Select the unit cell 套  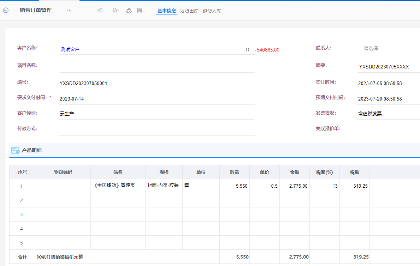(201, 186)
